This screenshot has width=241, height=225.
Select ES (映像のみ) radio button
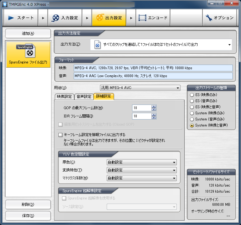pos(192,95)
